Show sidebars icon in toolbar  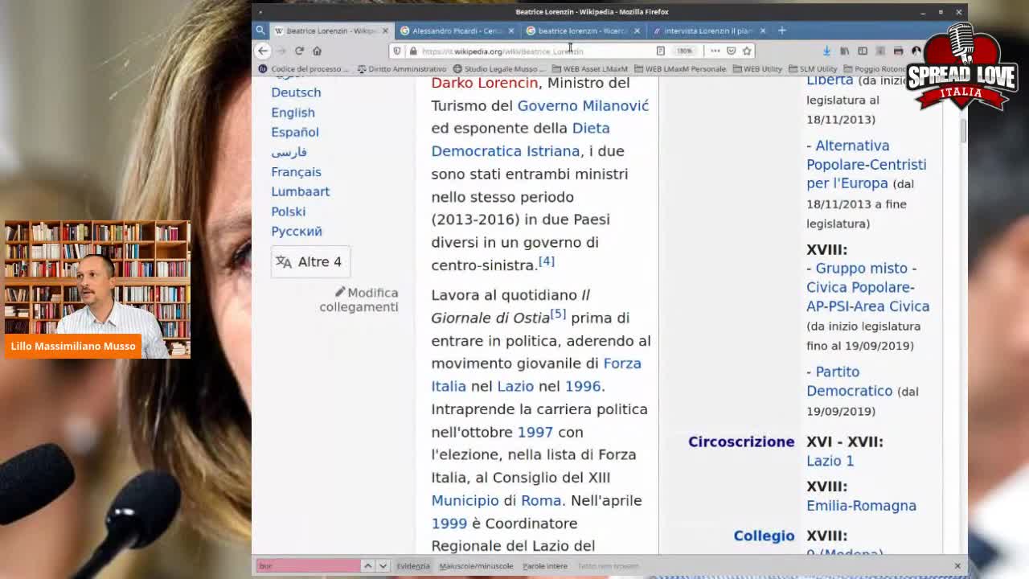pyautogui.click(x=863, y=51)
